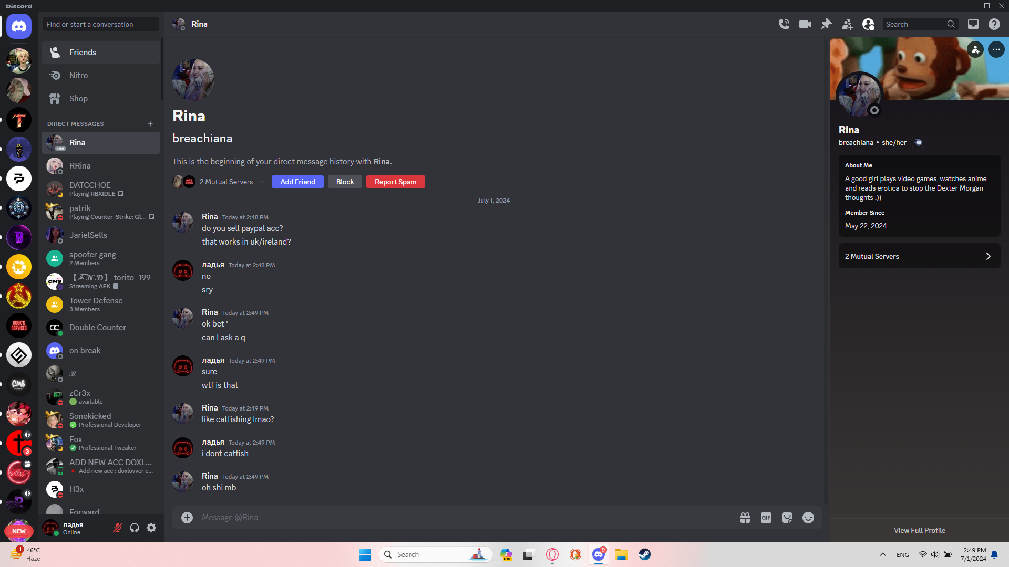The width and height of the screenshot is (1009, 567).
Task: Click Rina's profile panel avatar
Action: 860,95
